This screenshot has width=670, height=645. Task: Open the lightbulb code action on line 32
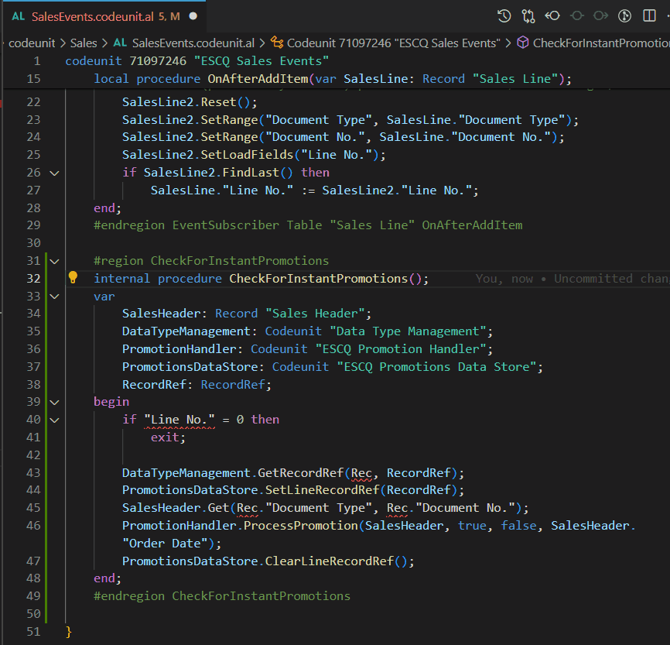point(73,278)
